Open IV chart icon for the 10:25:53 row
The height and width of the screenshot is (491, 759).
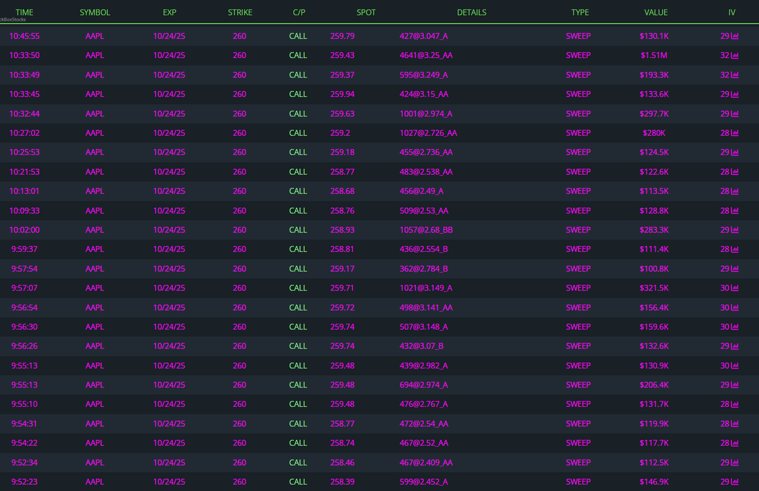(x=735, y=152)
